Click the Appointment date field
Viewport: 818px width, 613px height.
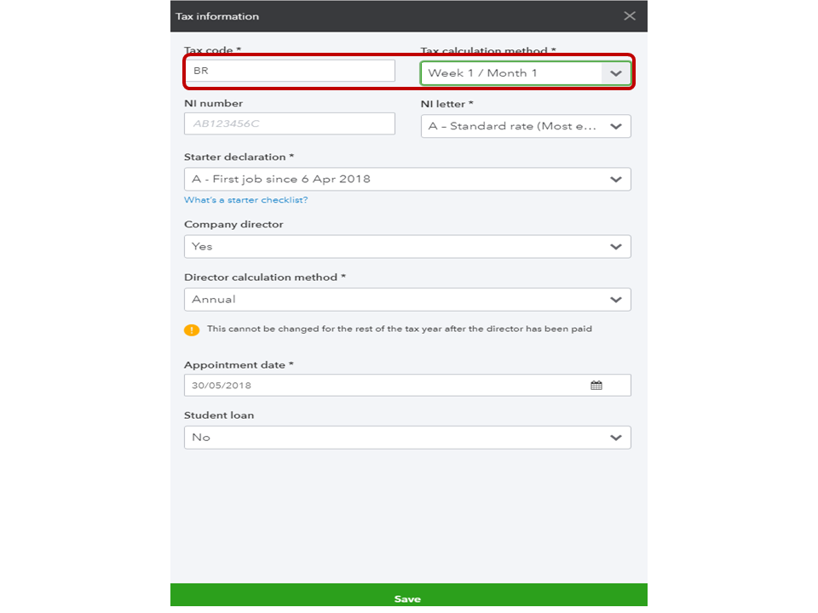coord(383,386)
